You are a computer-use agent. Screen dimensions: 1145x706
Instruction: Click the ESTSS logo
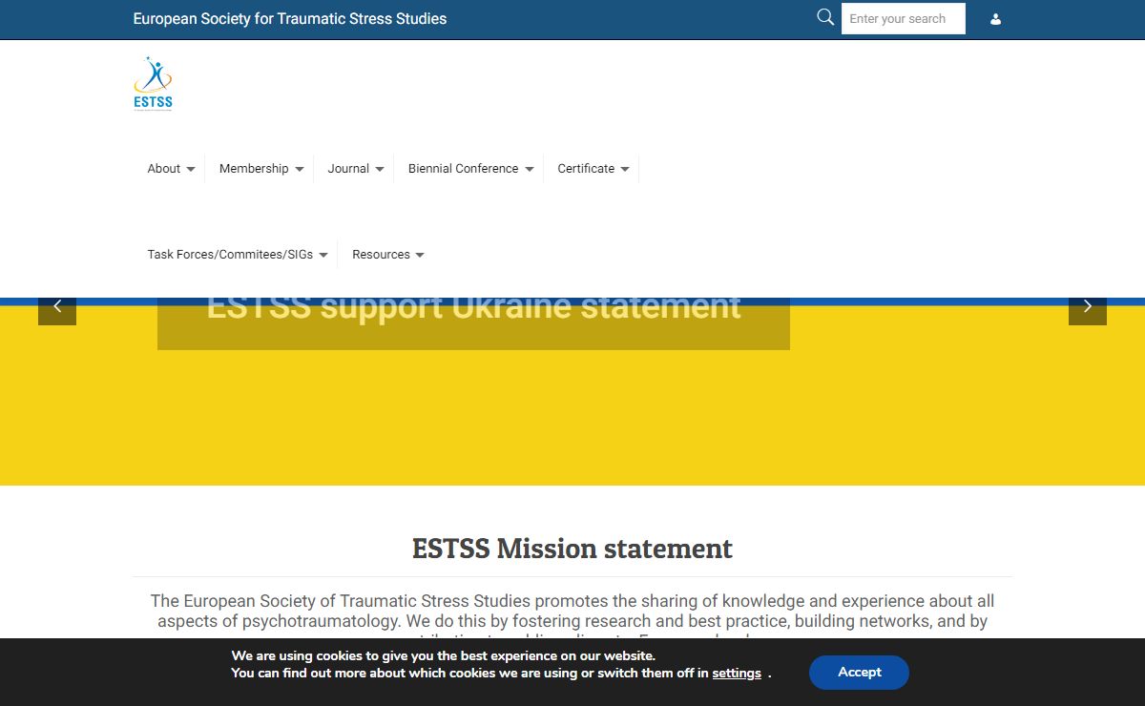[x=153, y=84]
